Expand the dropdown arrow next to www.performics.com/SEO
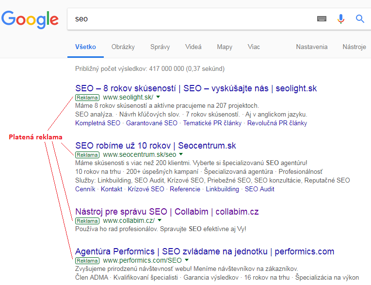Image resolution: width=371 pixels, height=285 pixels. [x=187, y=260]
